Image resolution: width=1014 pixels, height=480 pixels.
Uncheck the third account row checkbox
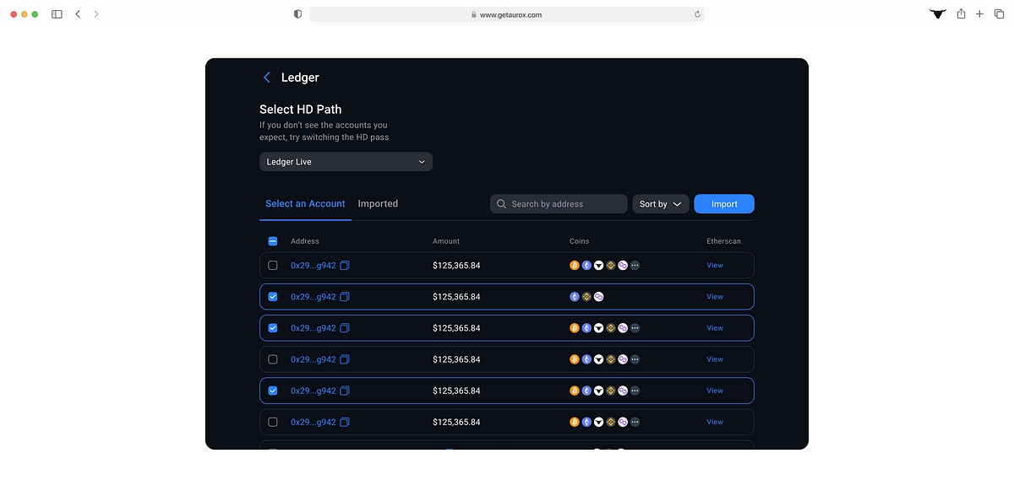coord(273,328)
